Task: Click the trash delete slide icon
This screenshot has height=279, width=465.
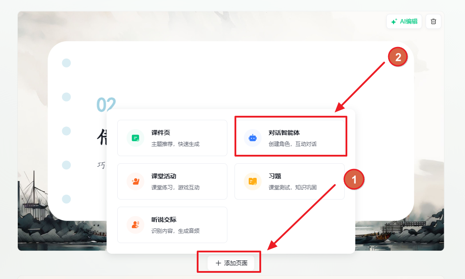Action: pyautogui.click(x=433, y=21)
